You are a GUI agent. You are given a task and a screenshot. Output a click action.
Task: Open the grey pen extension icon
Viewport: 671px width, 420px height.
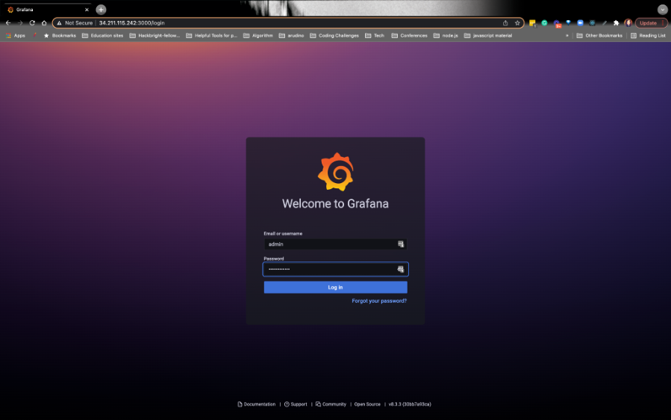tap(605, 22)
